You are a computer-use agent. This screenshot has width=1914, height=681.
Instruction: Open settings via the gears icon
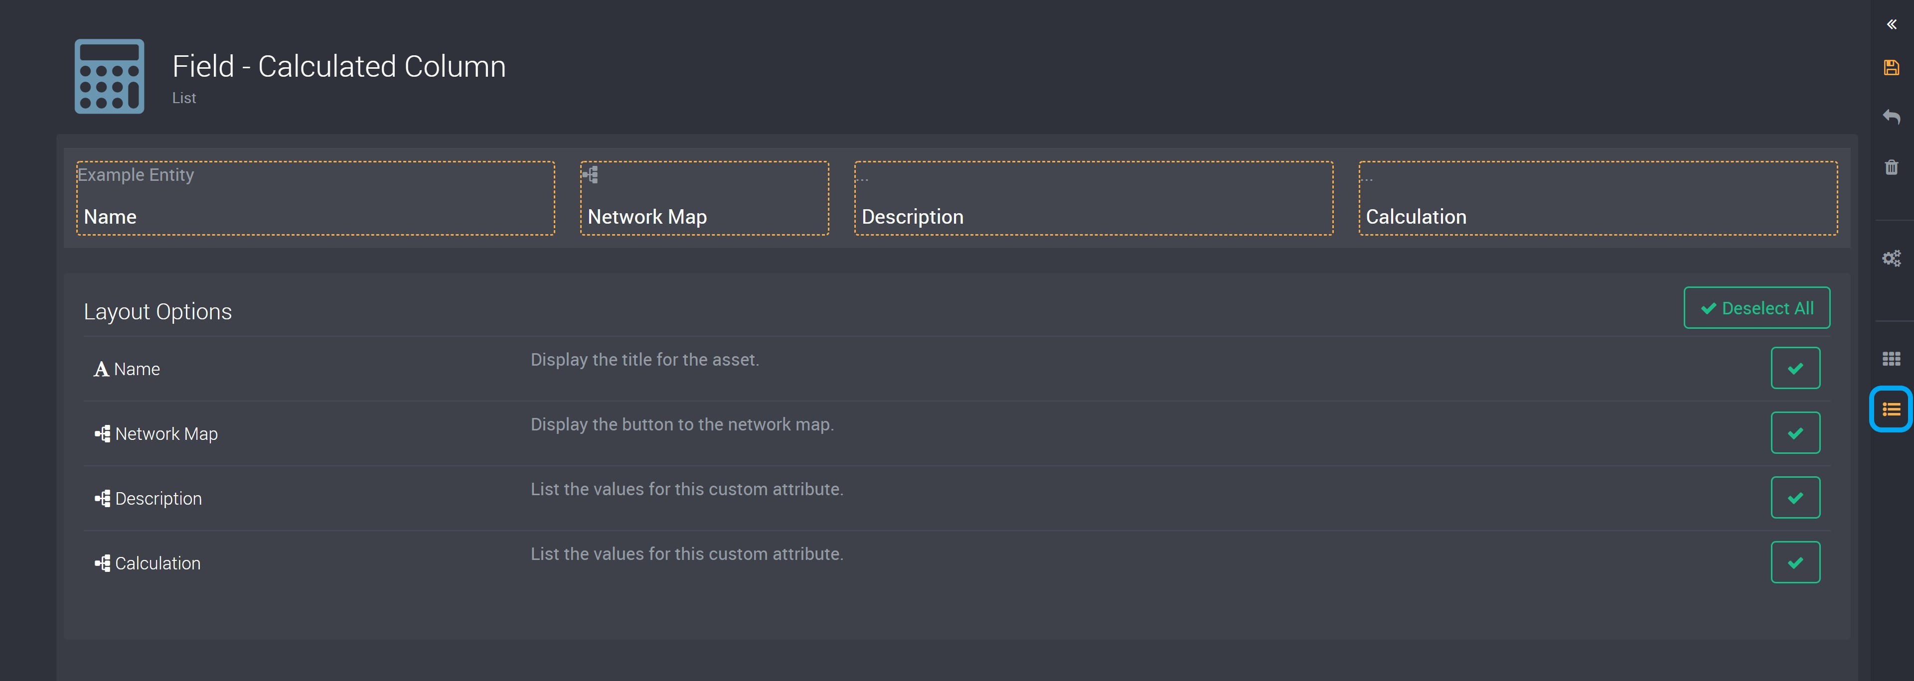[1891, 259]
